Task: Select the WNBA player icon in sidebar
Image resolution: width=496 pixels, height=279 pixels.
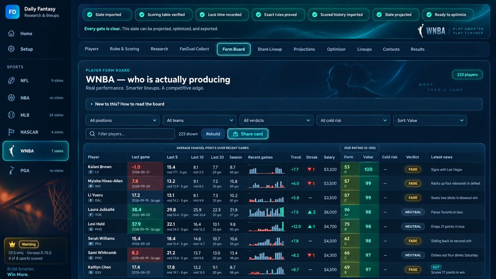Action: pyautogui.click(x=12, y=151)
